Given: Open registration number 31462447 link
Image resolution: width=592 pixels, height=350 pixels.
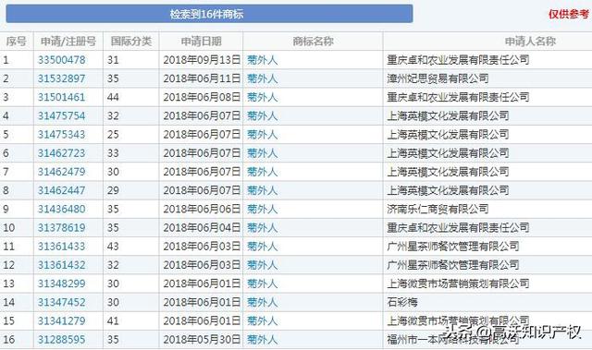Looking at the screenshot, I should [x=62, y=190].
